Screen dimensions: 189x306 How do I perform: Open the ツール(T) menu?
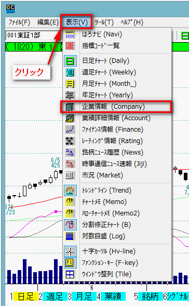coord(104,22)
